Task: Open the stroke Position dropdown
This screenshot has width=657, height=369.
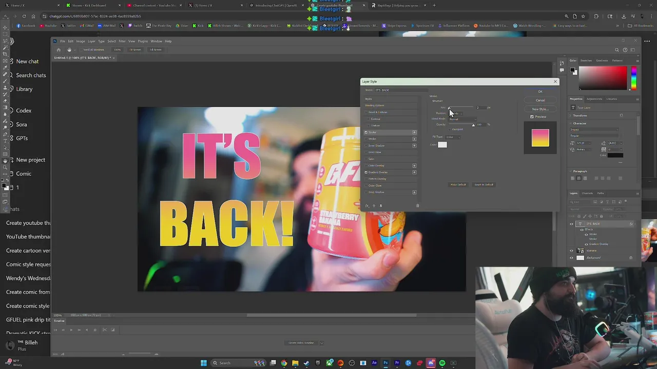Action: 456,113
